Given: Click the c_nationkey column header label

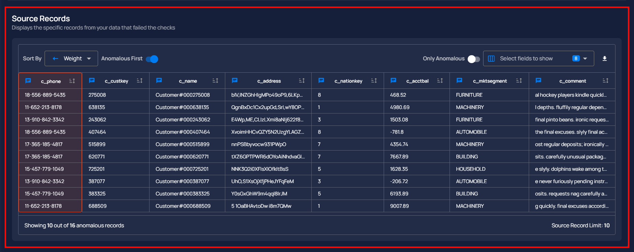Looking at the screenshot, I should coord(348,81).
